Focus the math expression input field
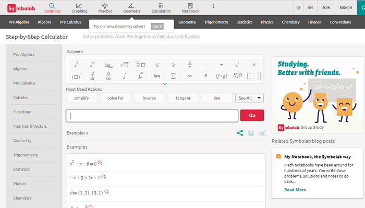 click(x=152, y=116)
